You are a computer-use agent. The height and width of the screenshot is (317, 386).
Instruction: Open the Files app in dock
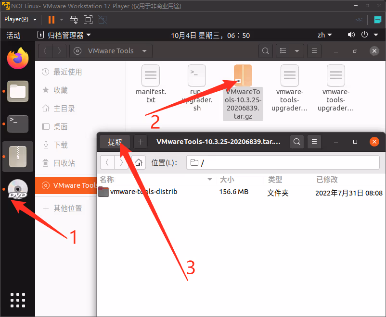tap(18, 91)
